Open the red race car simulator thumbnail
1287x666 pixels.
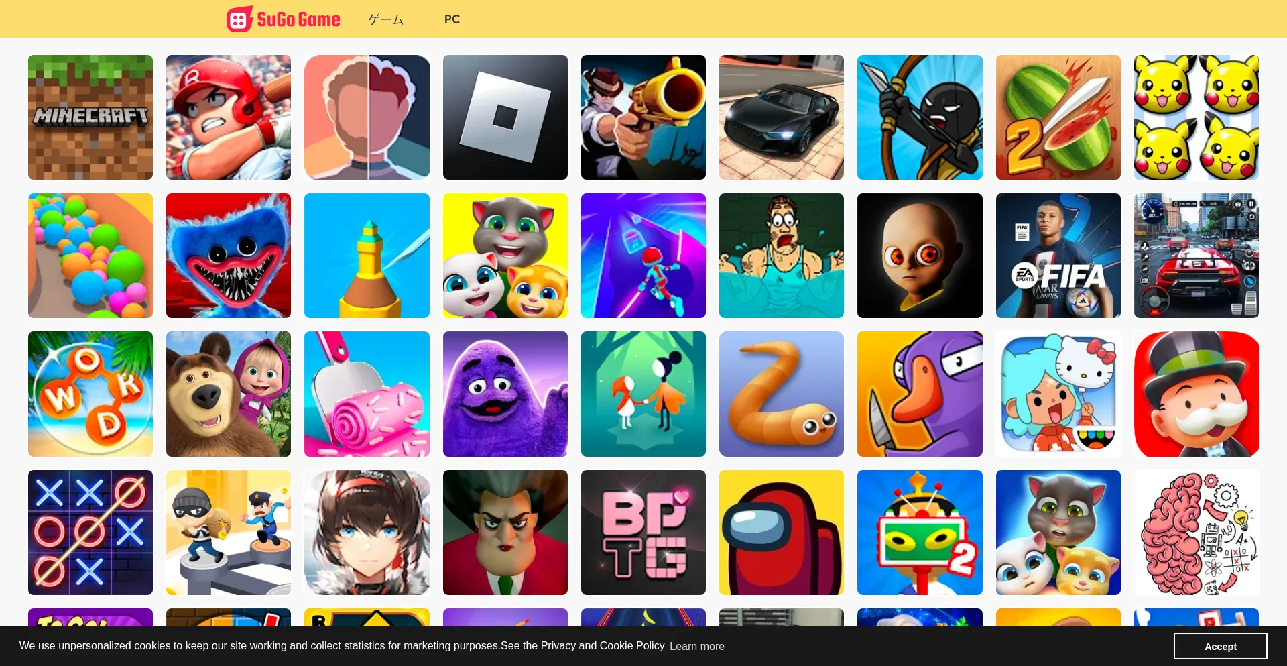click(1197, 256)
